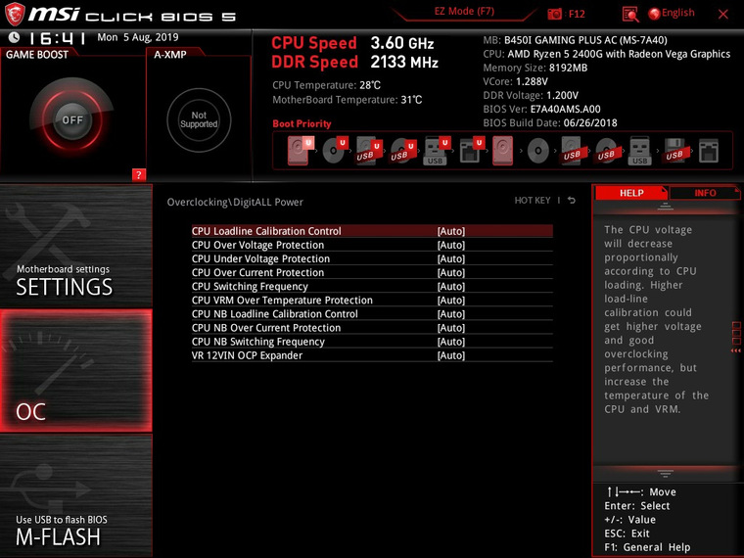744x558 pixels.
Task: Click the MSI dragon shield logo
Action: coord(15,14)
